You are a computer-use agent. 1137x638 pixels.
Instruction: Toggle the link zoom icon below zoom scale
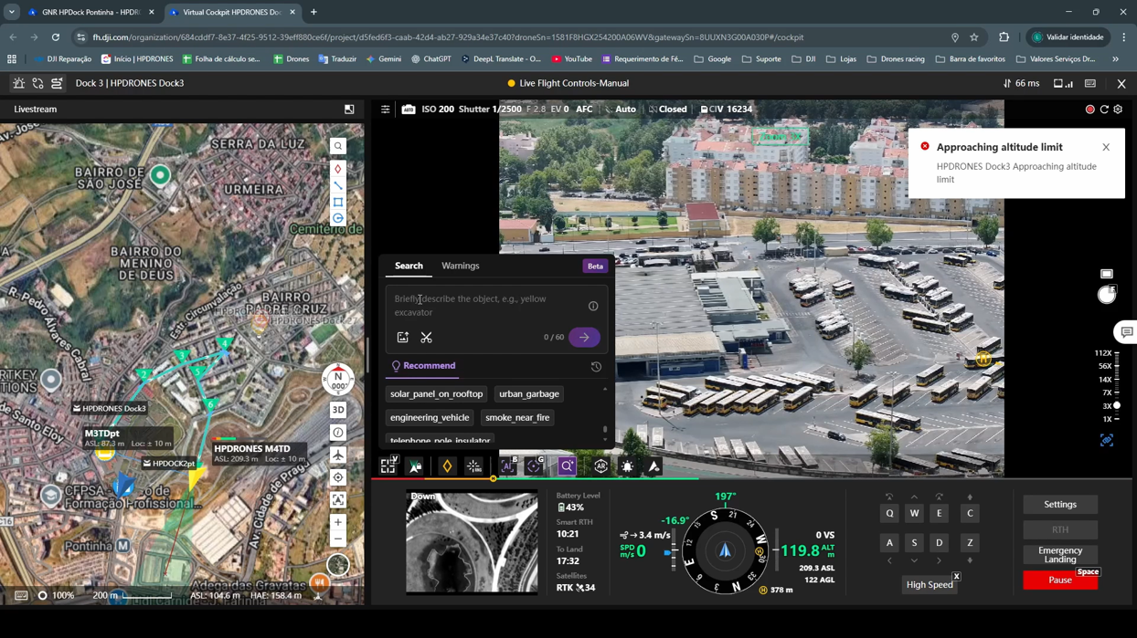(1106, 440)
